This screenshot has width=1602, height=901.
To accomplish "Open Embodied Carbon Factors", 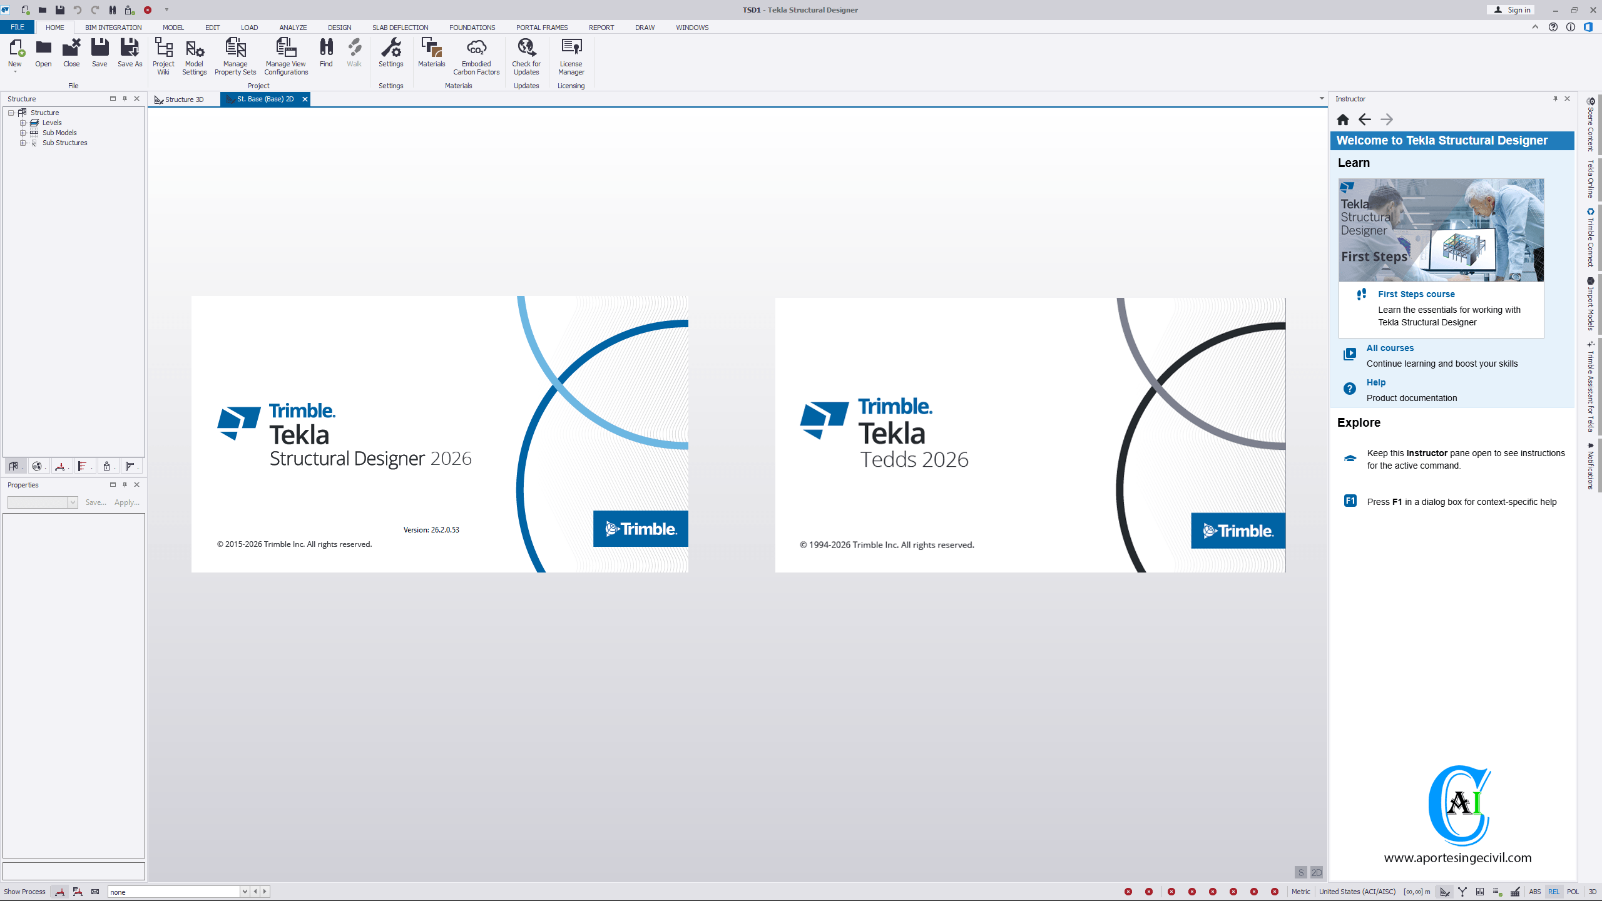I will [476, 56].
